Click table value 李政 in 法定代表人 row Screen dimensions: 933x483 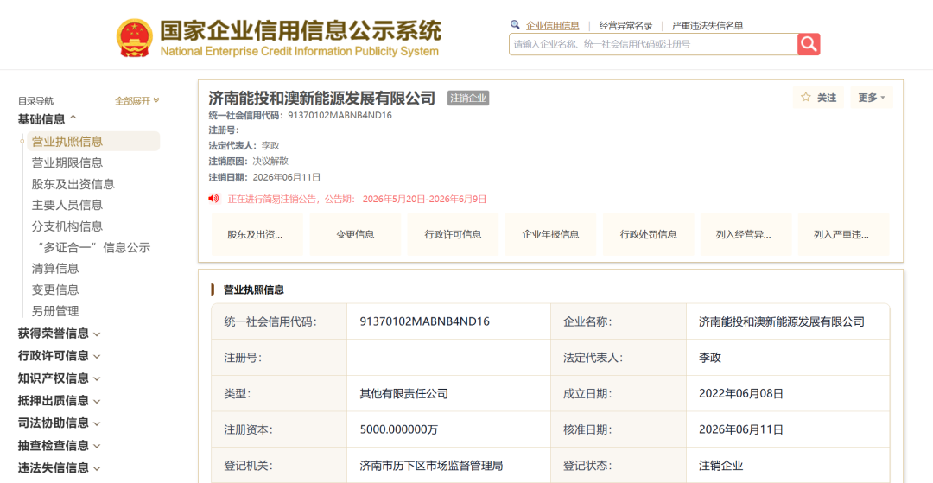[x=710, y=358]
